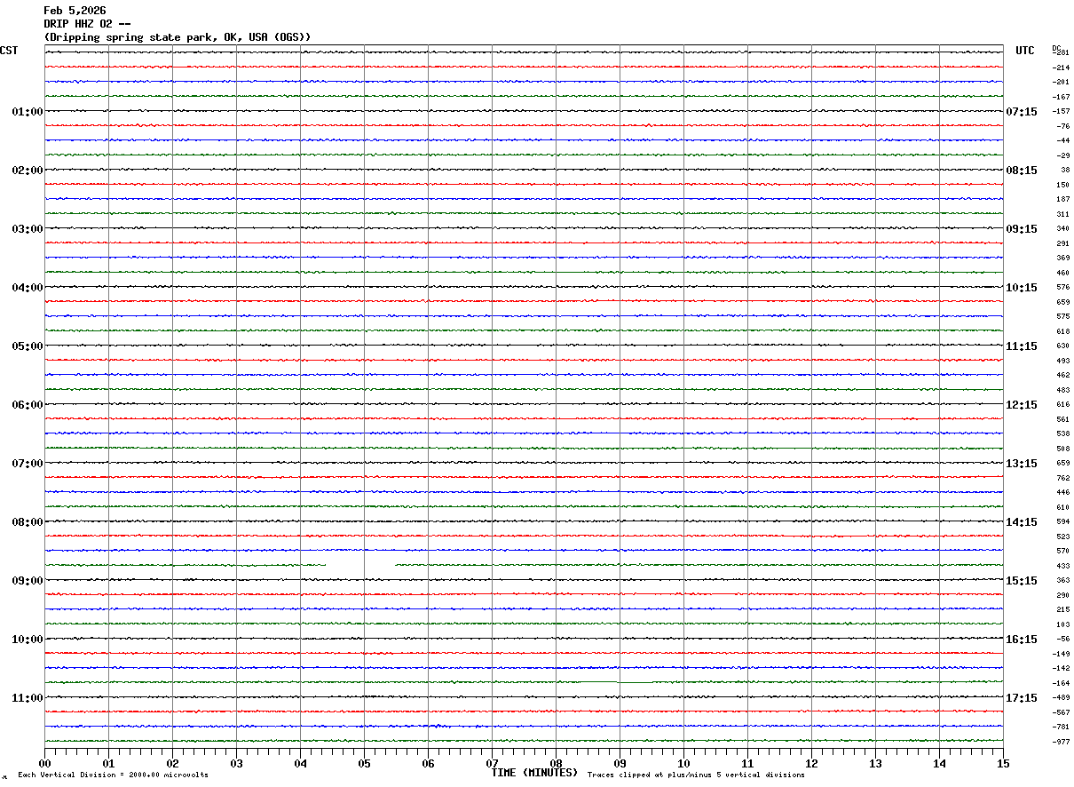Click minute tick label '01' on time axis
This screenshot has height=787, width=1074.
click(x=108, y=764)
